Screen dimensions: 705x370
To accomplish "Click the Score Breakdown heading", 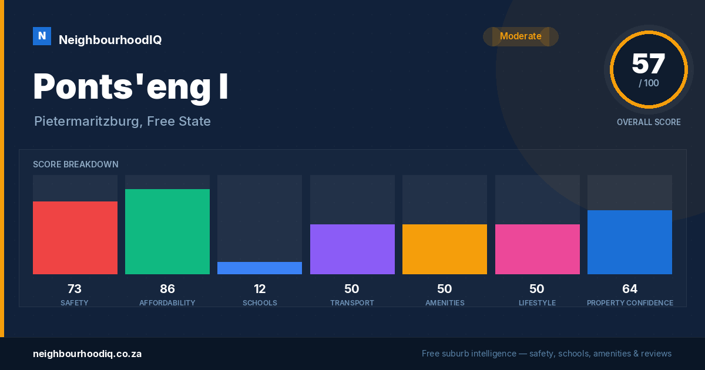I will tap(76, 164).
